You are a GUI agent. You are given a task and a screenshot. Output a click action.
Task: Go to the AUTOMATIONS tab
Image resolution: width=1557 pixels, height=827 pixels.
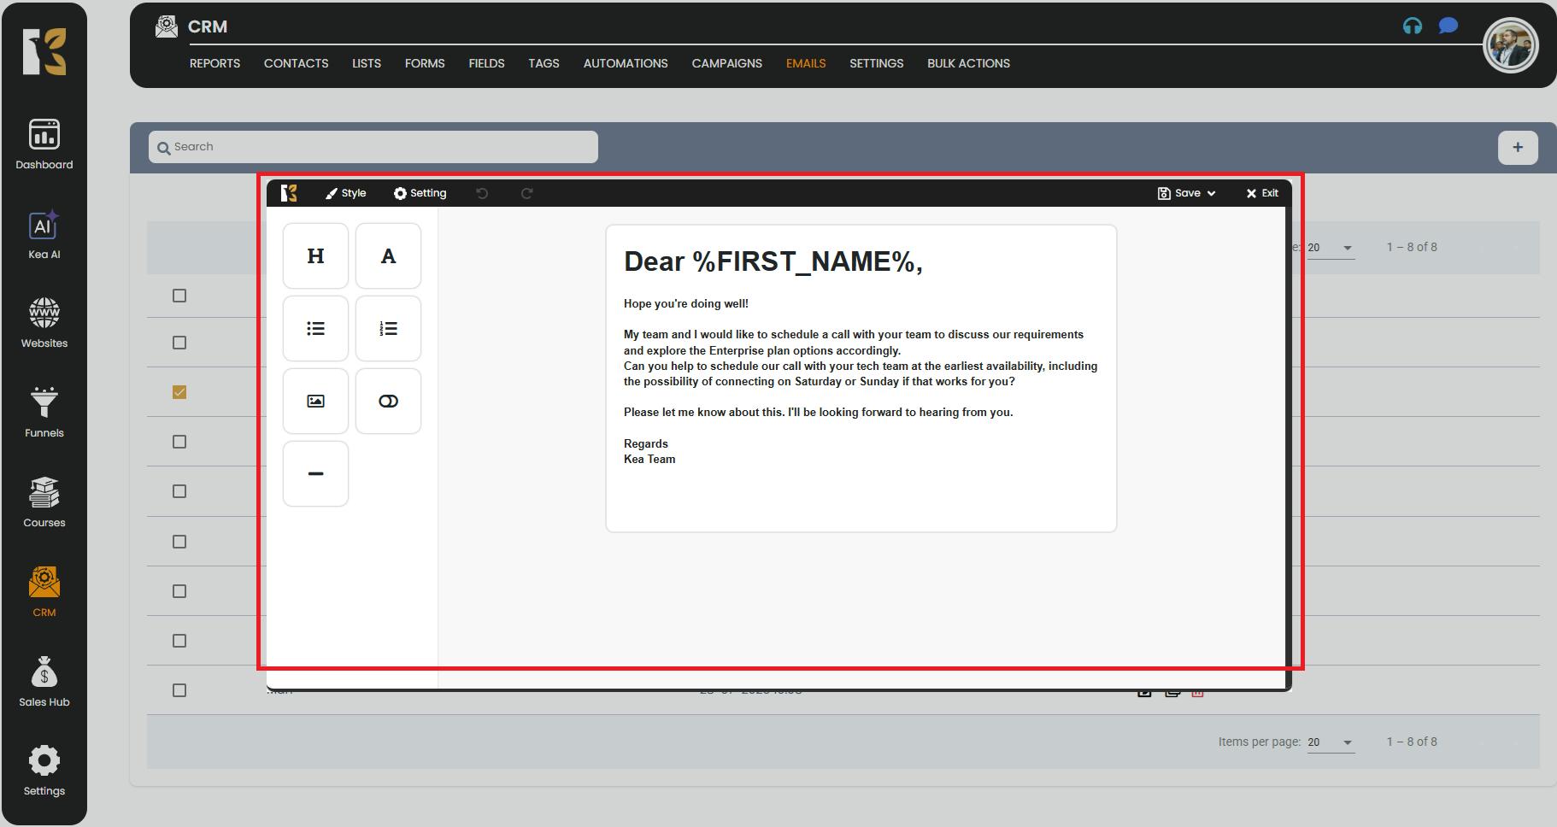click(x=626, y=63)
